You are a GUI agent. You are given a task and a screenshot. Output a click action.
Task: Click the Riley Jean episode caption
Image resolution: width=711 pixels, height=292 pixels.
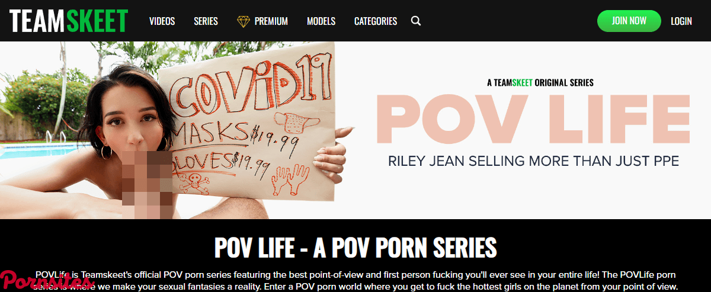pos(533,161)
